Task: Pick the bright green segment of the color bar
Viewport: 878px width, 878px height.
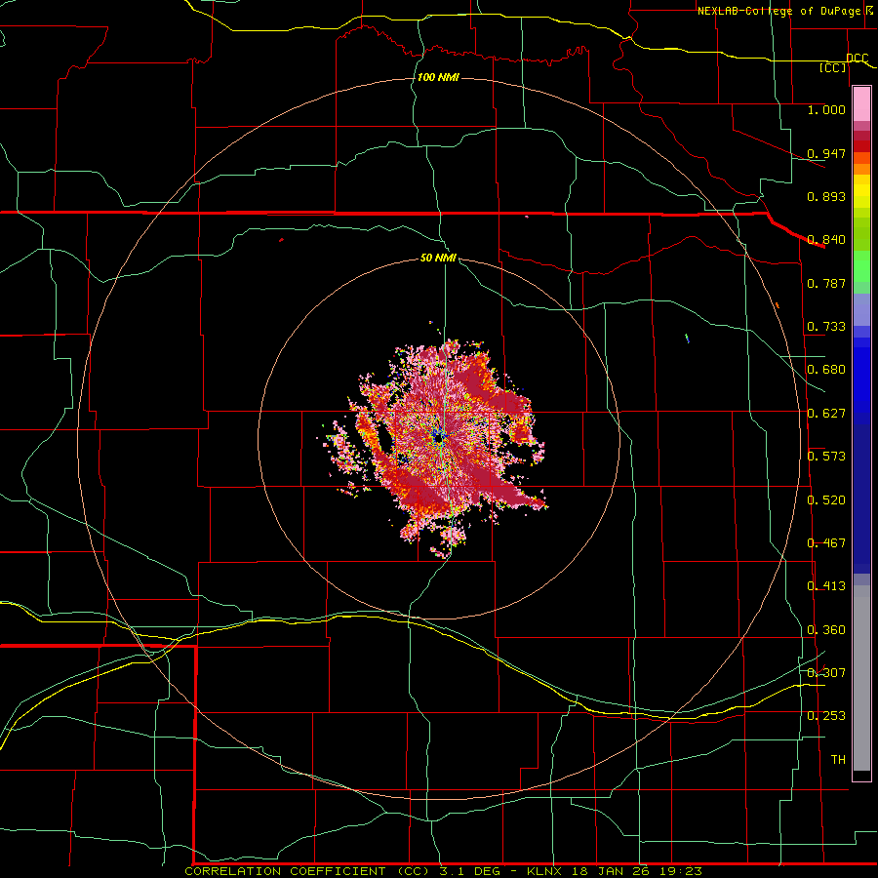Action: [x=861, y=266]
